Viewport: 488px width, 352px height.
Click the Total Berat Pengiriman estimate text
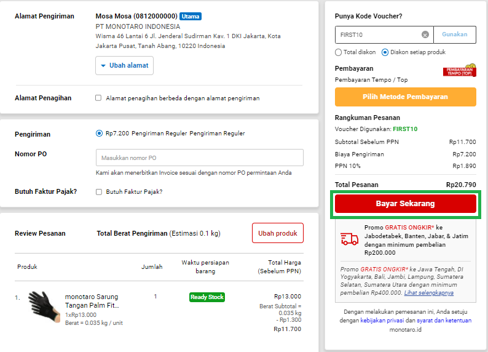coord(159,233)
